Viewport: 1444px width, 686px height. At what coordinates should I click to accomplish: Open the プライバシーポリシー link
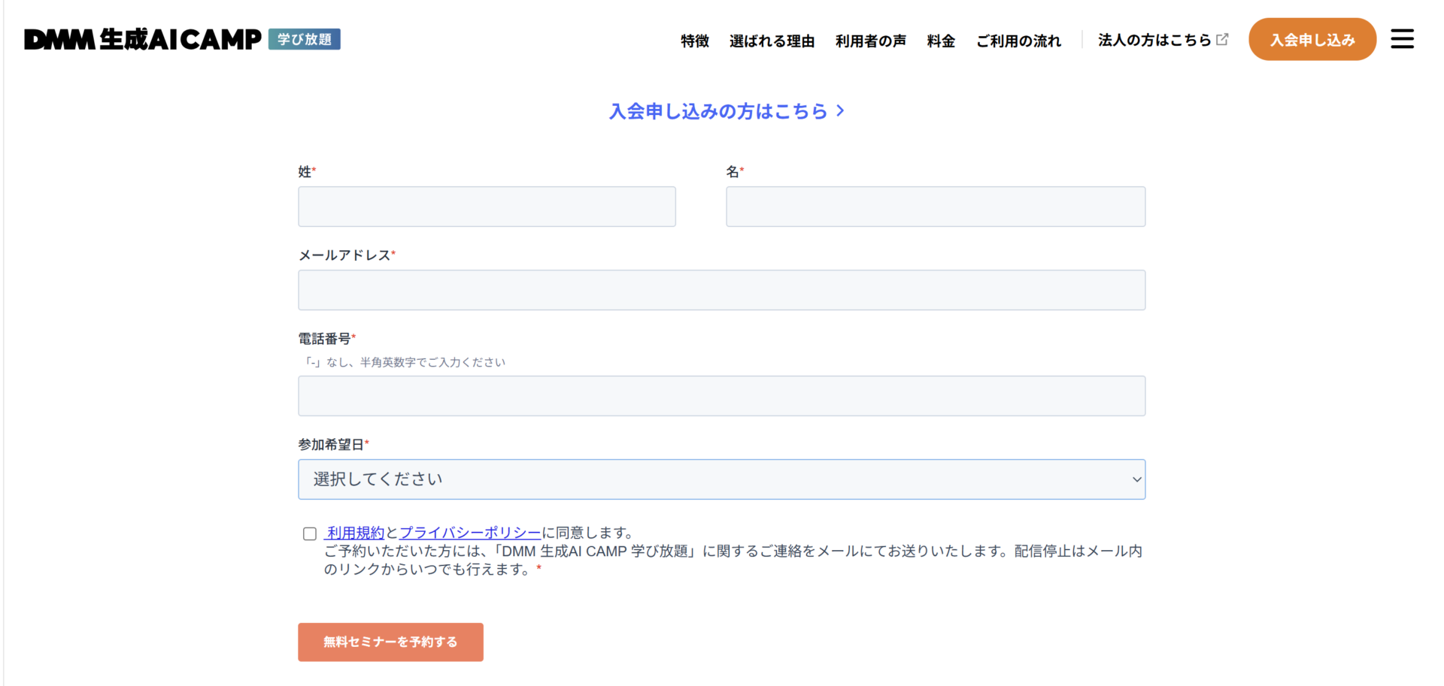(470, 533)
